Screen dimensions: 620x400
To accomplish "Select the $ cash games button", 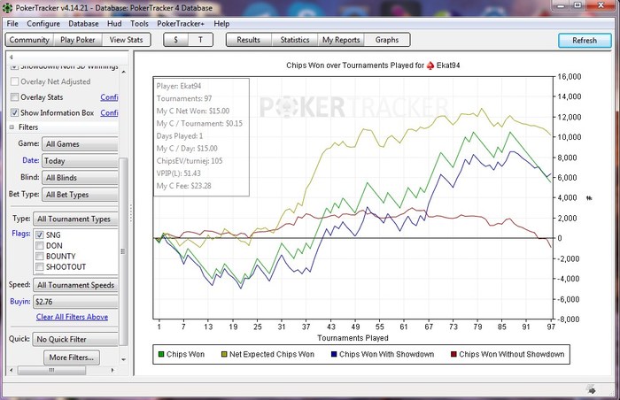I will [x=176, y=40].
